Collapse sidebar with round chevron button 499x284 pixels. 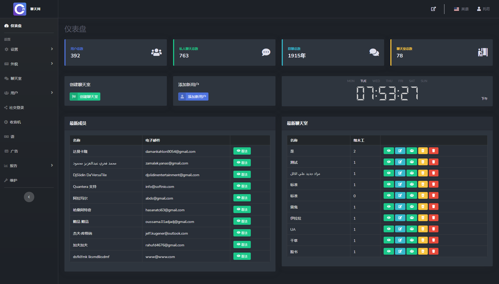[29, 197]
